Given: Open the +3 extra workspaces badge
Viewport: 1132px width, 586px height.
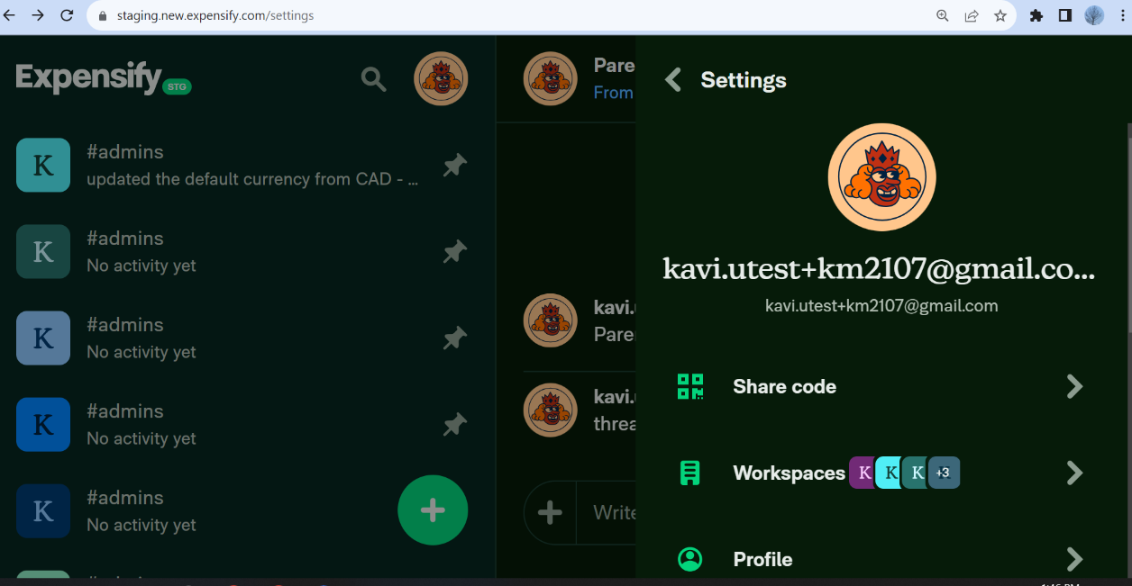Looking at the screenshot, I should click(943, 472).
